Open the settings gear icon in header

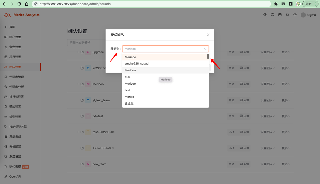point(272,15)
